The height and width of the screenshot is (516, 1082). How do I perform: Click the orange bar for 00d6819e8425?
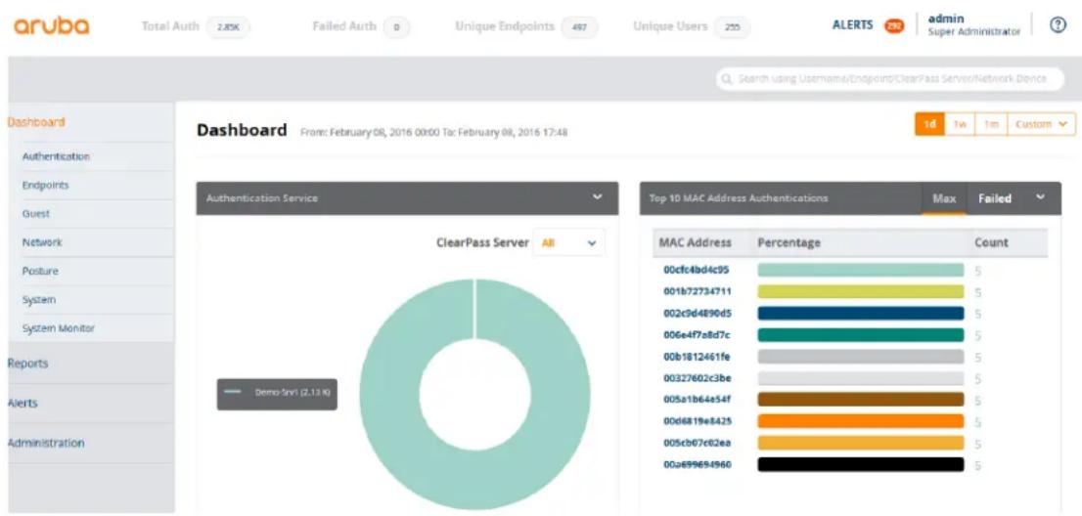click(x=861, y=421)
